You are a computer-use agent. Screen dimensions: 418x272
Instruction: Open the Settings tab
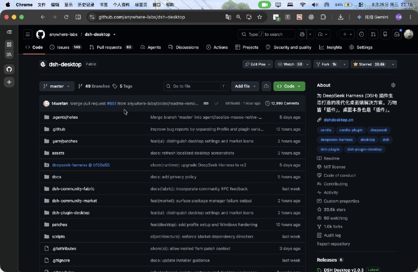click(361, 47)
